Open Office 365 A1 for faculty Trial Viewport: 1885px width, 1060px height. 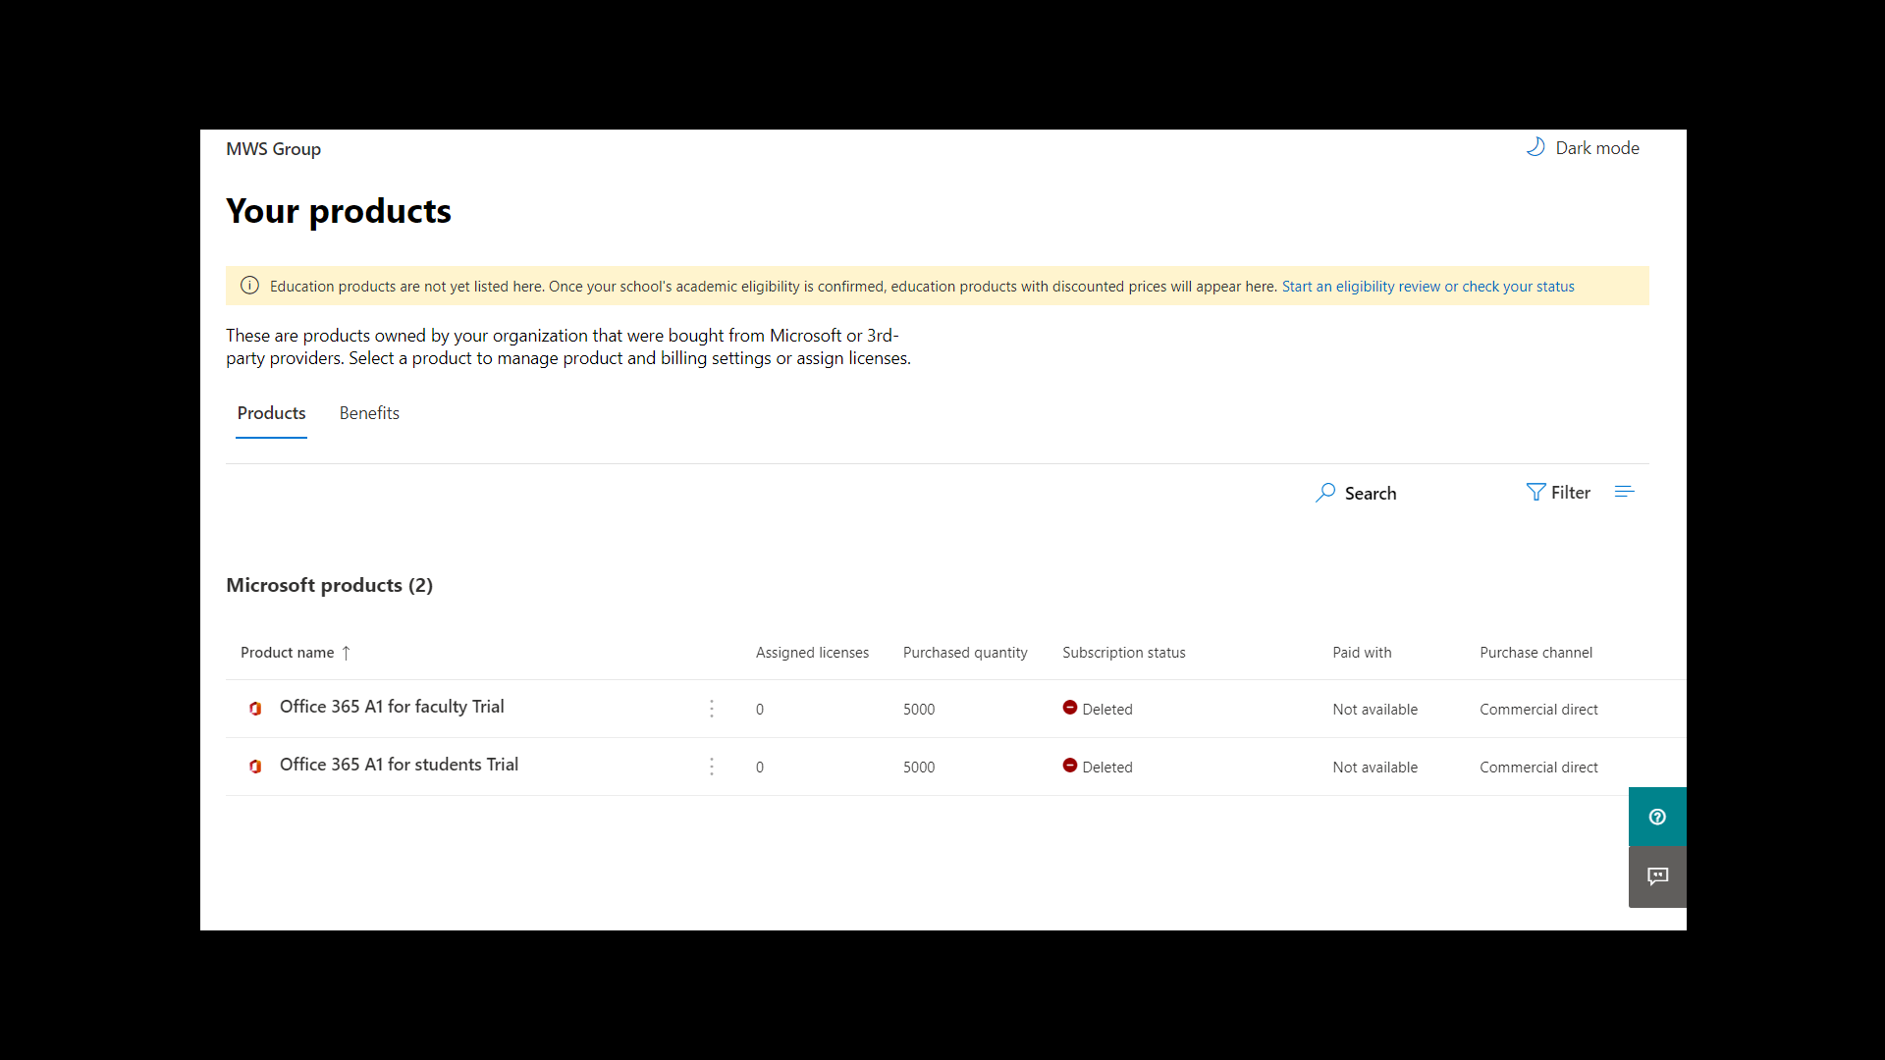click(392, 707)
